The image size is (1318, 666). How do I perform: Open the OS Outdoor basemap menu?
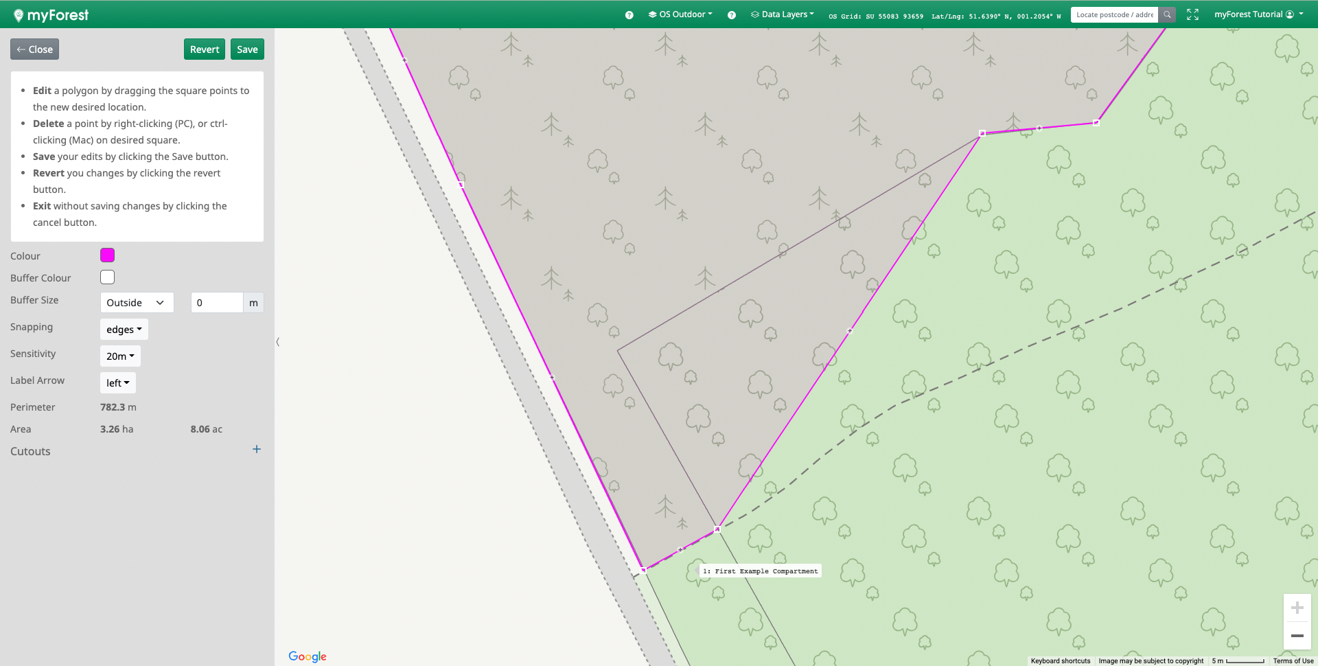coord(680,14)
